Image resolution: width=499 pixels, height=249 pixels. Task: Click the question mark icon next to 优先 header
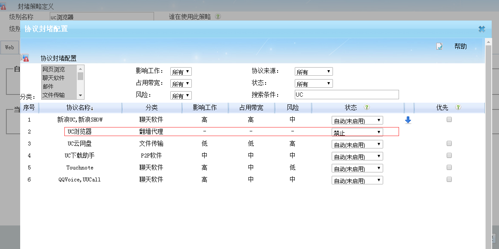(x=458, y=108)
